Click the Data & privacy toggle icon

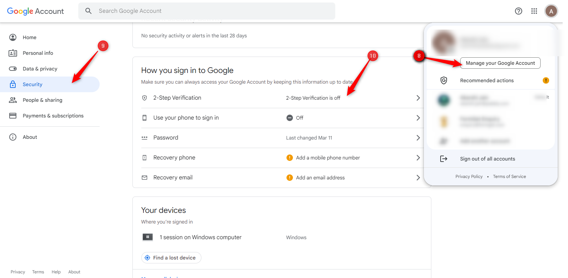point(13,69)
